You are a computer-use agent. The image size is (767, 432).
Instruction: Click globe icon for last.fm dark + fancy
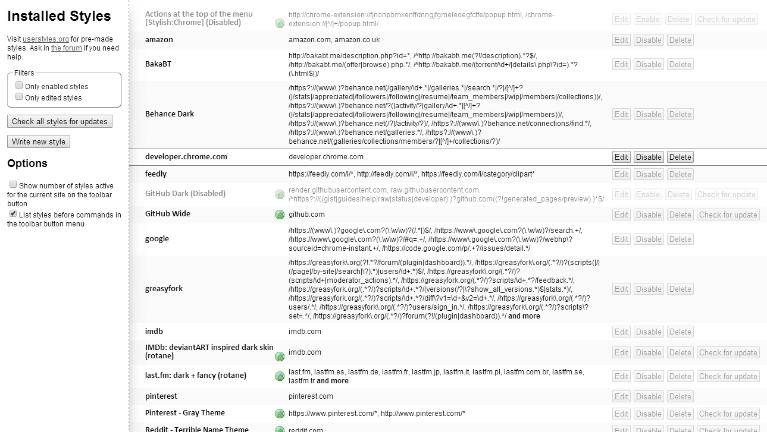click(280, 376)
